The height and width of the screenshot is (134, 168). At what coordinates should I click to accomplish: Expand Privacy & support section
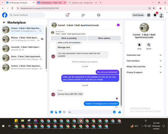click(144, 72)
